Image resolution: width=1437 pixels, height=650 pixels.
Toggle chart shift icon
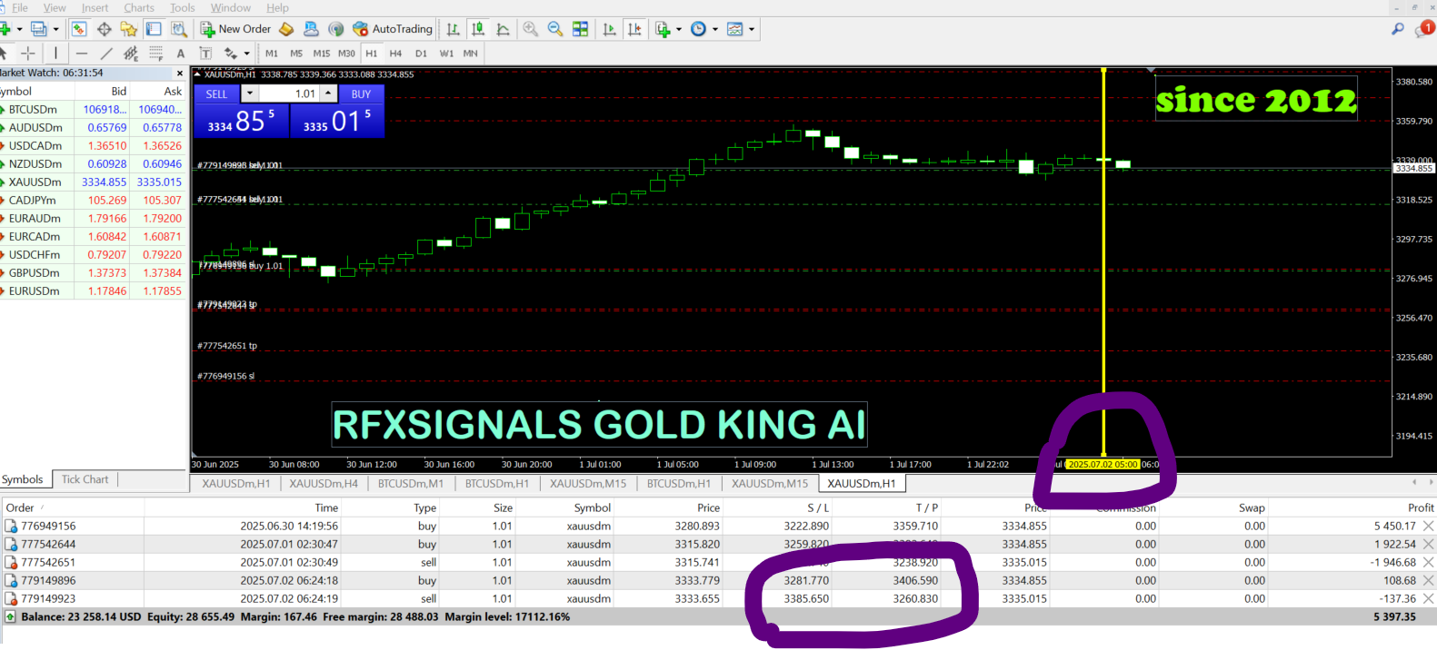(634, 29)
